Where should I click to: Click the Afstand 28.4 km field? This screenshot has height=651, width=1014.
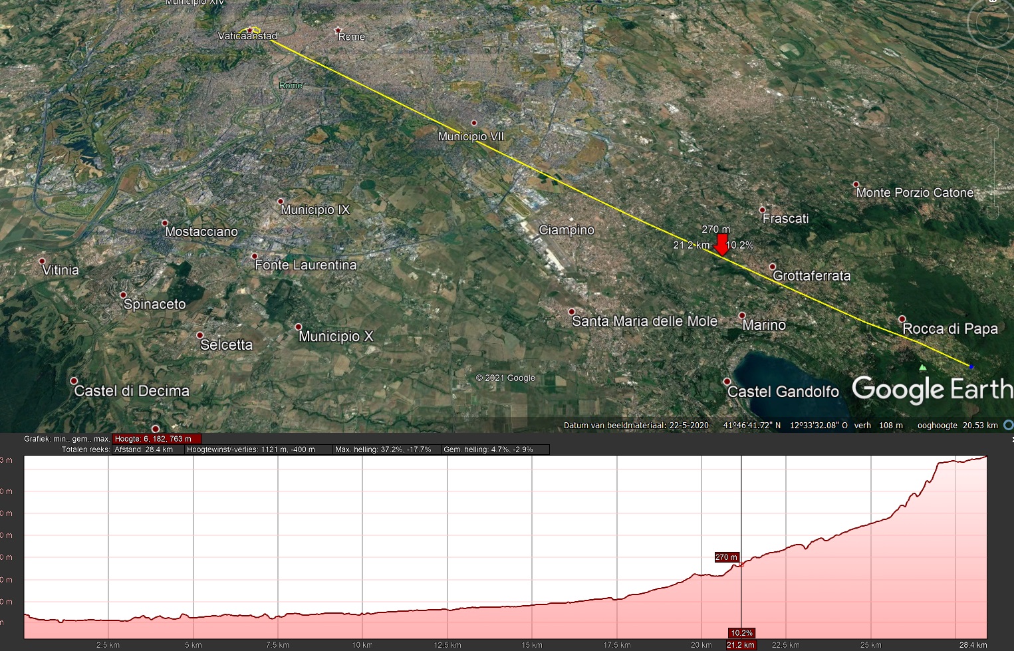pos(144,450)
